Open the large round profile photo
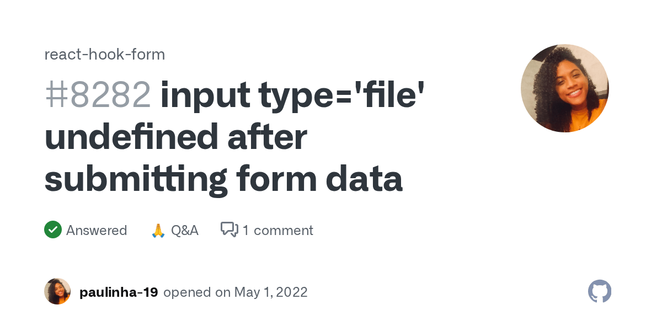662x331 pixels. [565, 88]
